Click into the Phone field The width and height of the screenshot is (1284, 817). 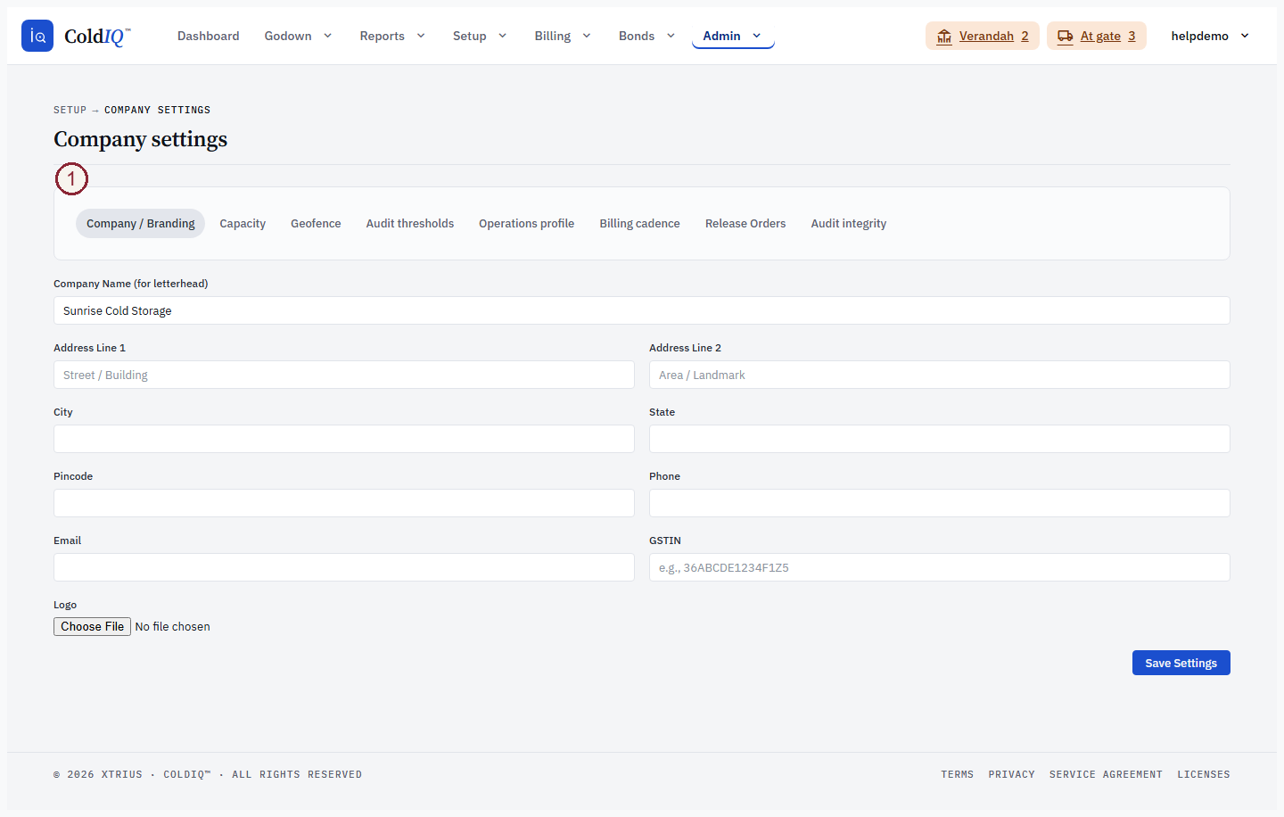click(940, 503)
